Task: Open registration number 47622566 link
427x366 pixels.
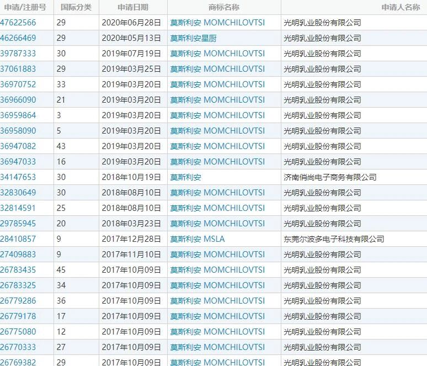Action: 18,22
